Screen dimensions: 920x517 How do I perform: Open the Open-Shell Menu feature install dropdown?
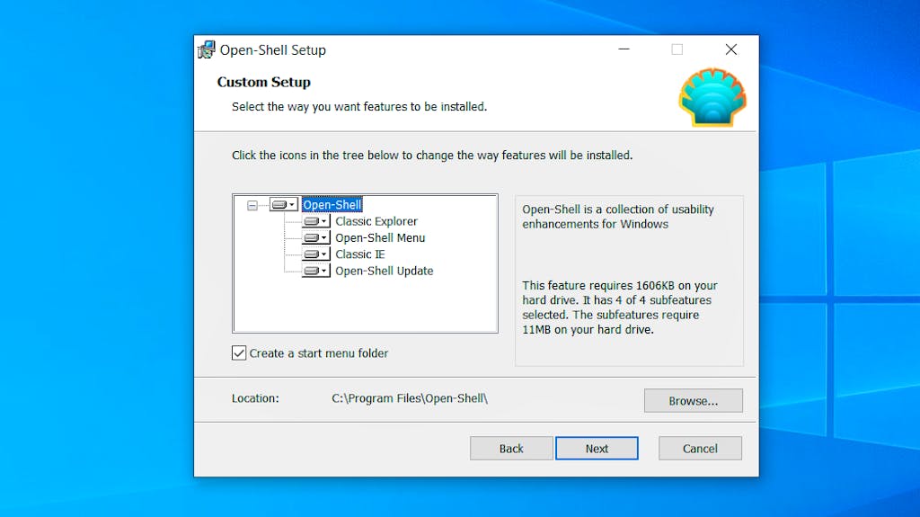[316, 238]
